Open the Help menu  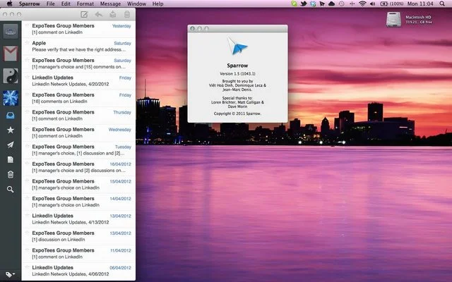[x=157, y=4]
